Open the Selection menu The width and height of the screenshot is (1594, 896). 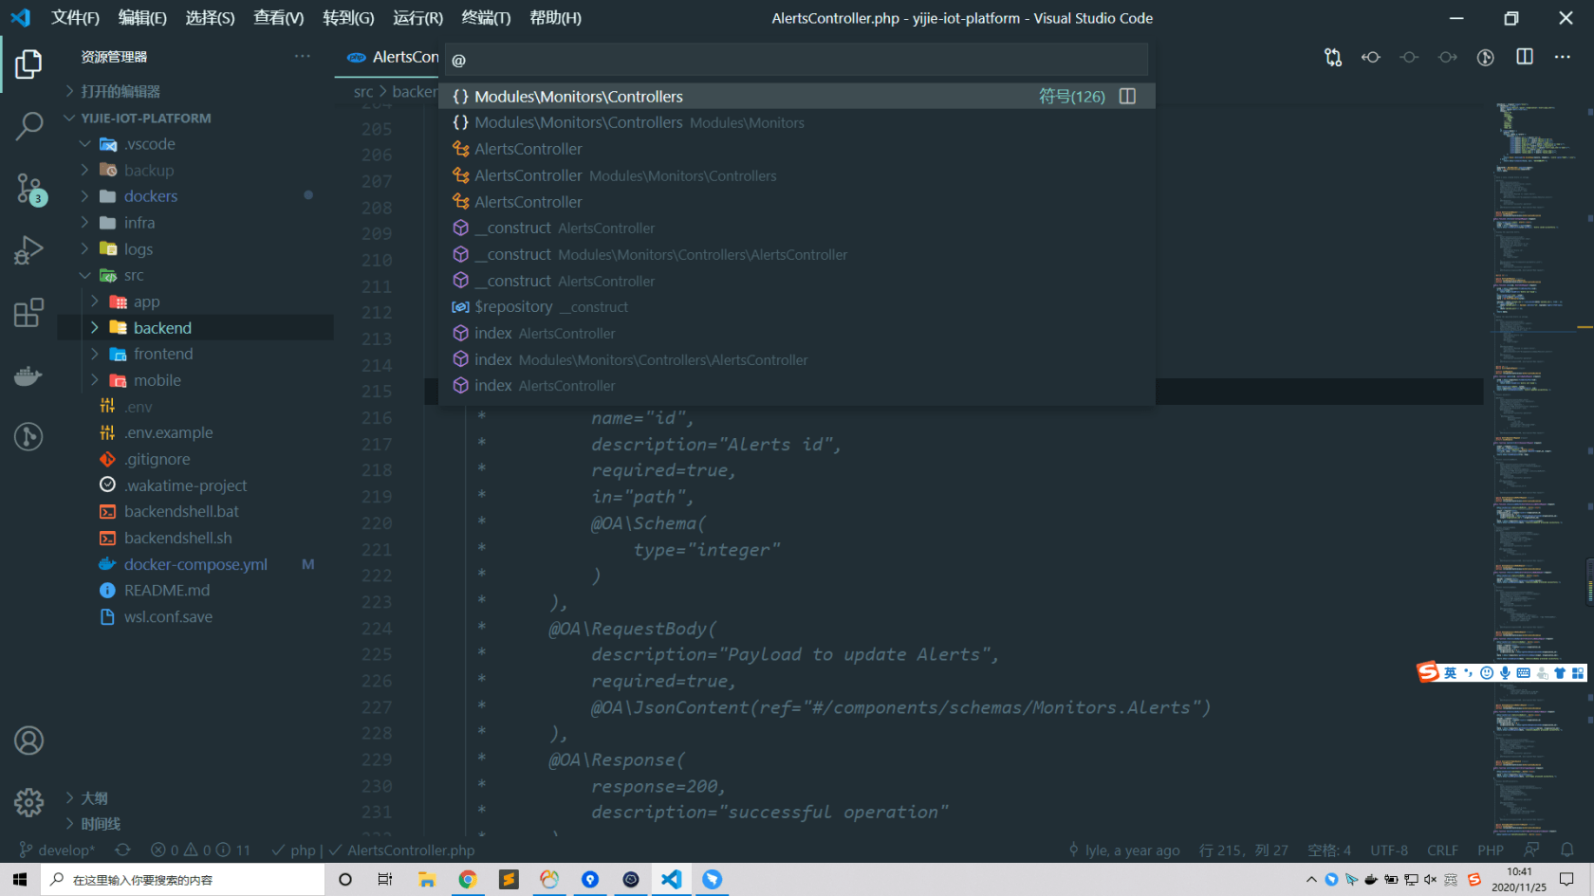(210, 18)
